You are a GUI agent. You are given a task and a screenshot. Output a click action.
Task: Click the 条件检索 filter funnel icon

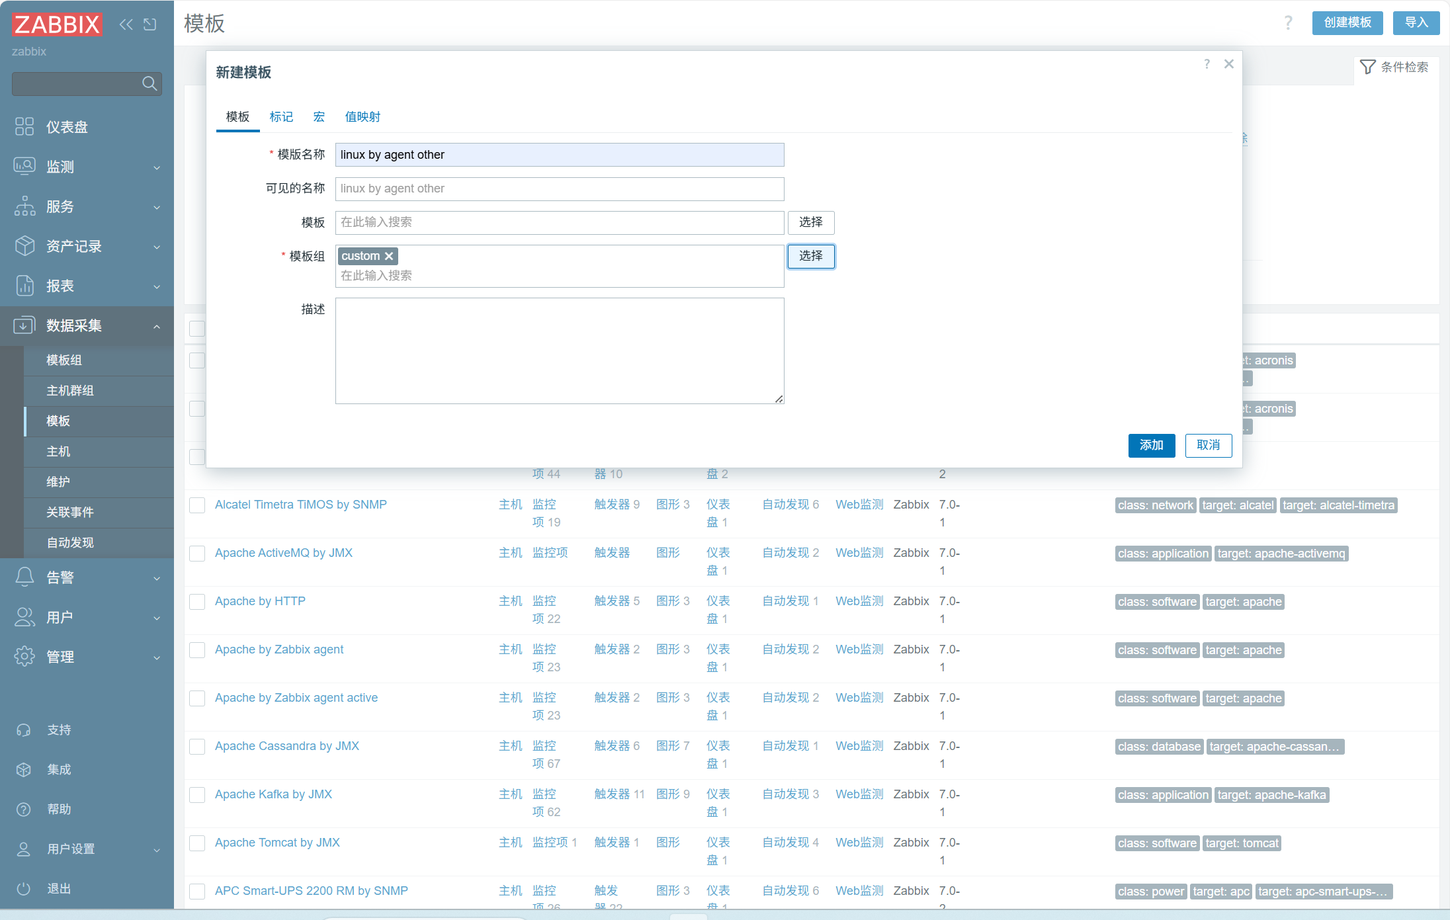tap(1367, 67)
